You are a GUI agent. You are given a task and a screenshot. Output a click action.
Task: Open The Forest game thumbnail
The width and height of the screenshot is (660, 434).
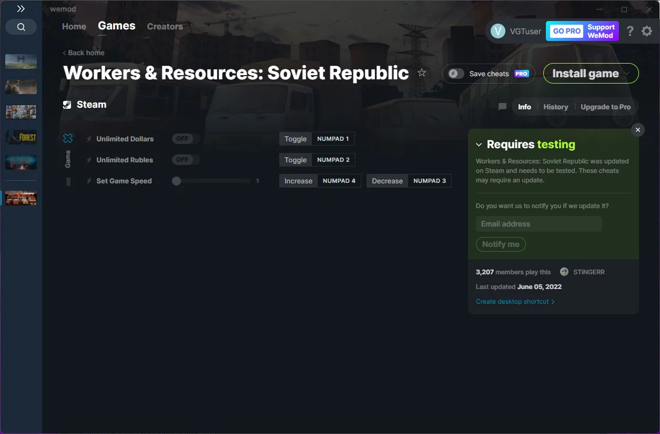(x=21, y=137)
